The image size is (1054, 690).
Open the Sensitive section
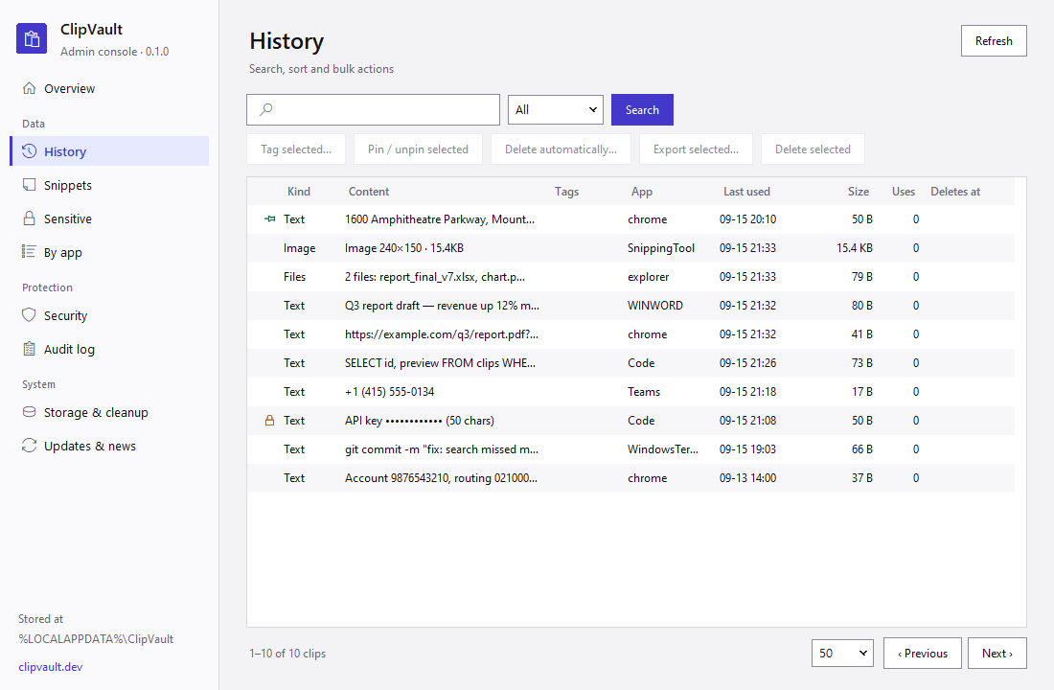click(x=109, y=218)
